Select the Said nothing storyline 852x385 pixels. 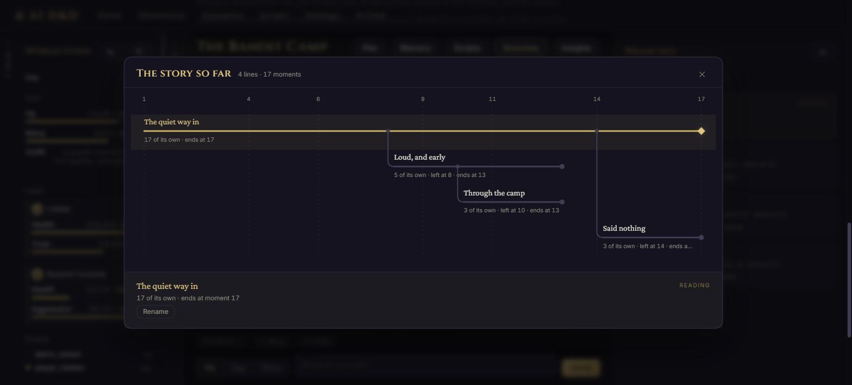[624, 229]
